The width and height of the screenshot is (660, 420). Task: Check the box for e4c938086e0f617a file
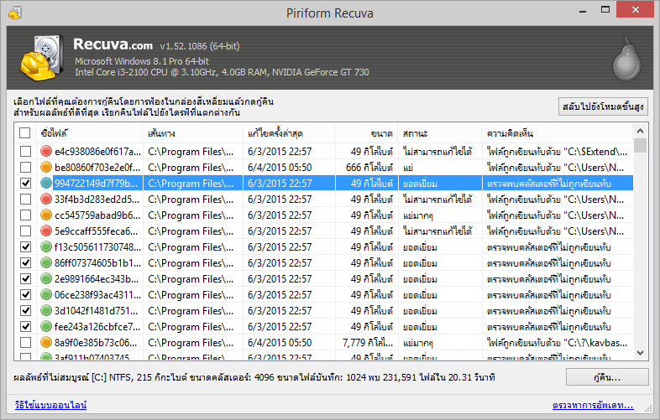[x=26, y=152]
